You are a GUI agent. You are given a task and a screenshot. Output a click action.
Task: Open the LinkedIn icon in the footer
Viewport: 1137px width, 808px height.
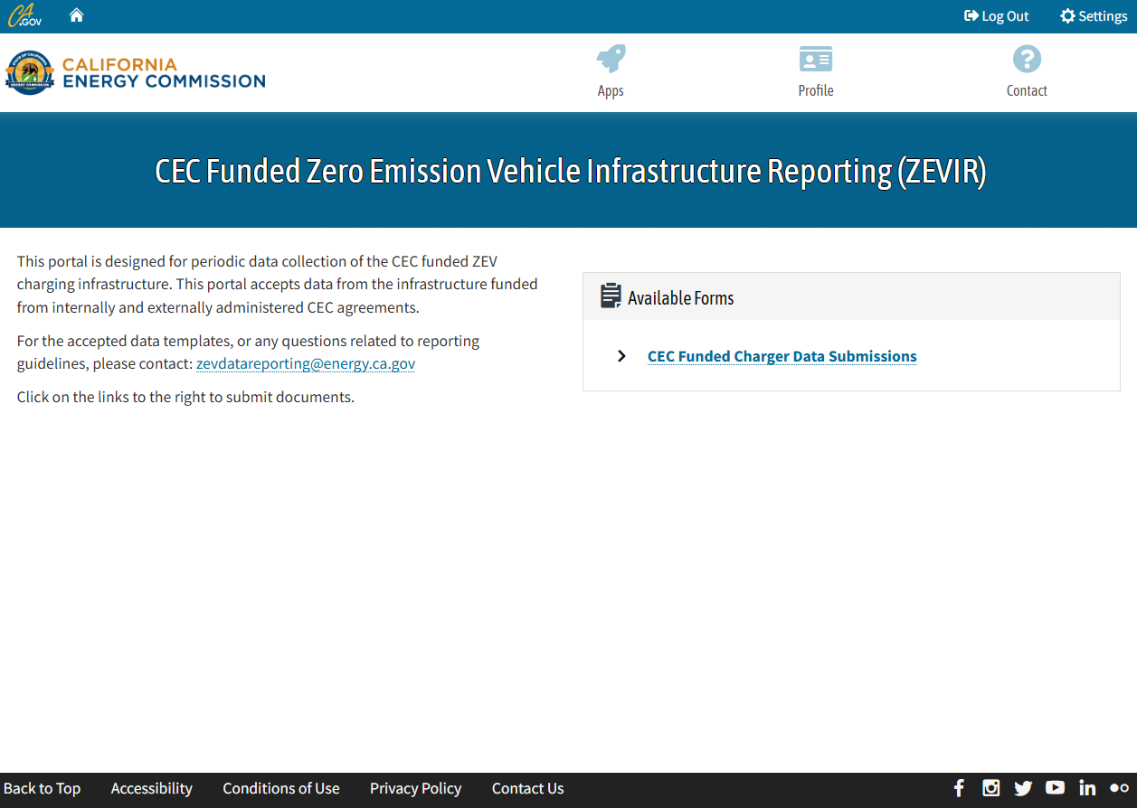tap(1087, 787)
